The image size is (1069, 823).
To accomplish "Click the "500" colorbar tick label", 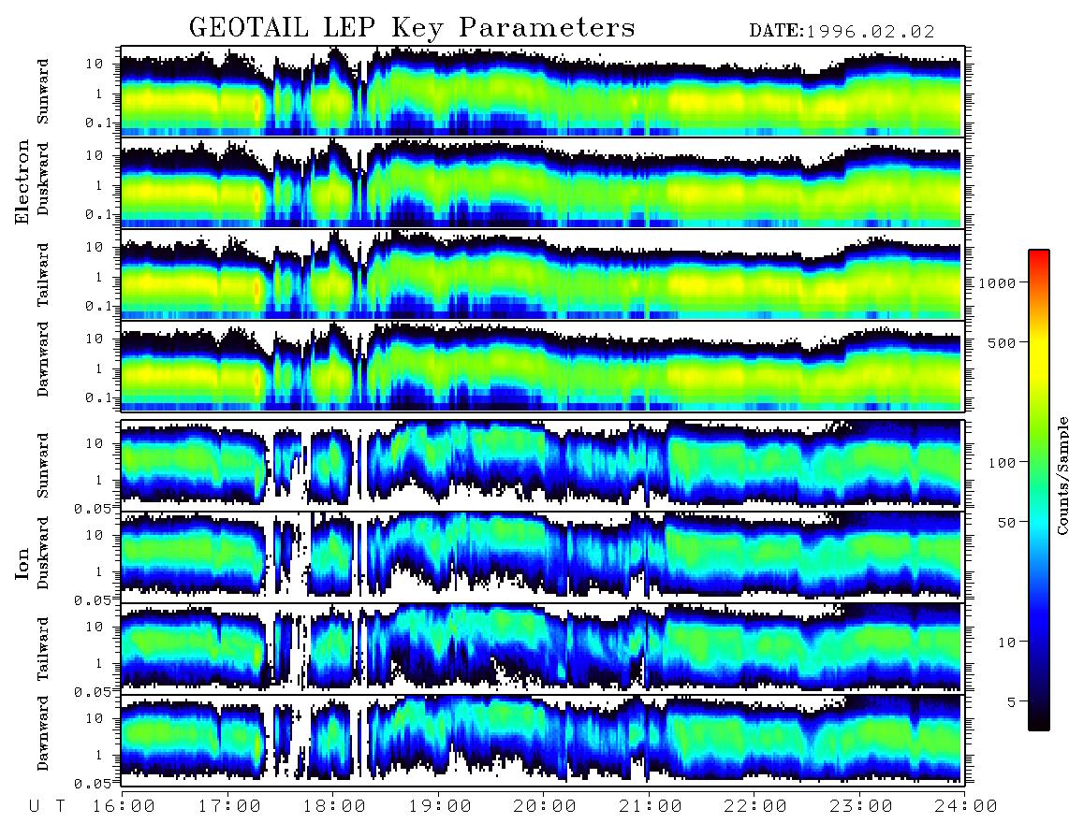I will click(1002, 342).
